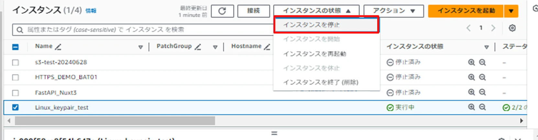
Task: Sort by インスタンスの状態 column arrow
Action: point(486,47)
